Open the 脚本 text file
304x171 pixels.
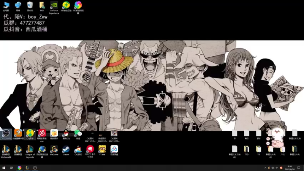coord(259,135)
